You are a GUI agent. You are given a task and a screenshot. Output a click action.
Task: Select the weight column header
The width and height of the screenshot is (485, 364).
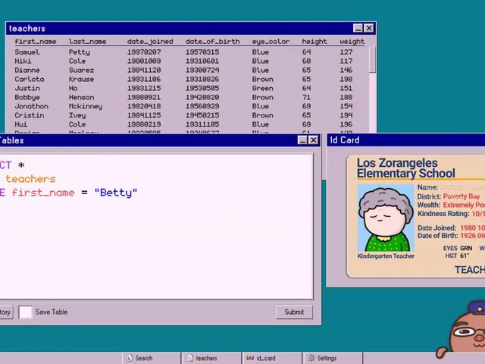point(352,42)
